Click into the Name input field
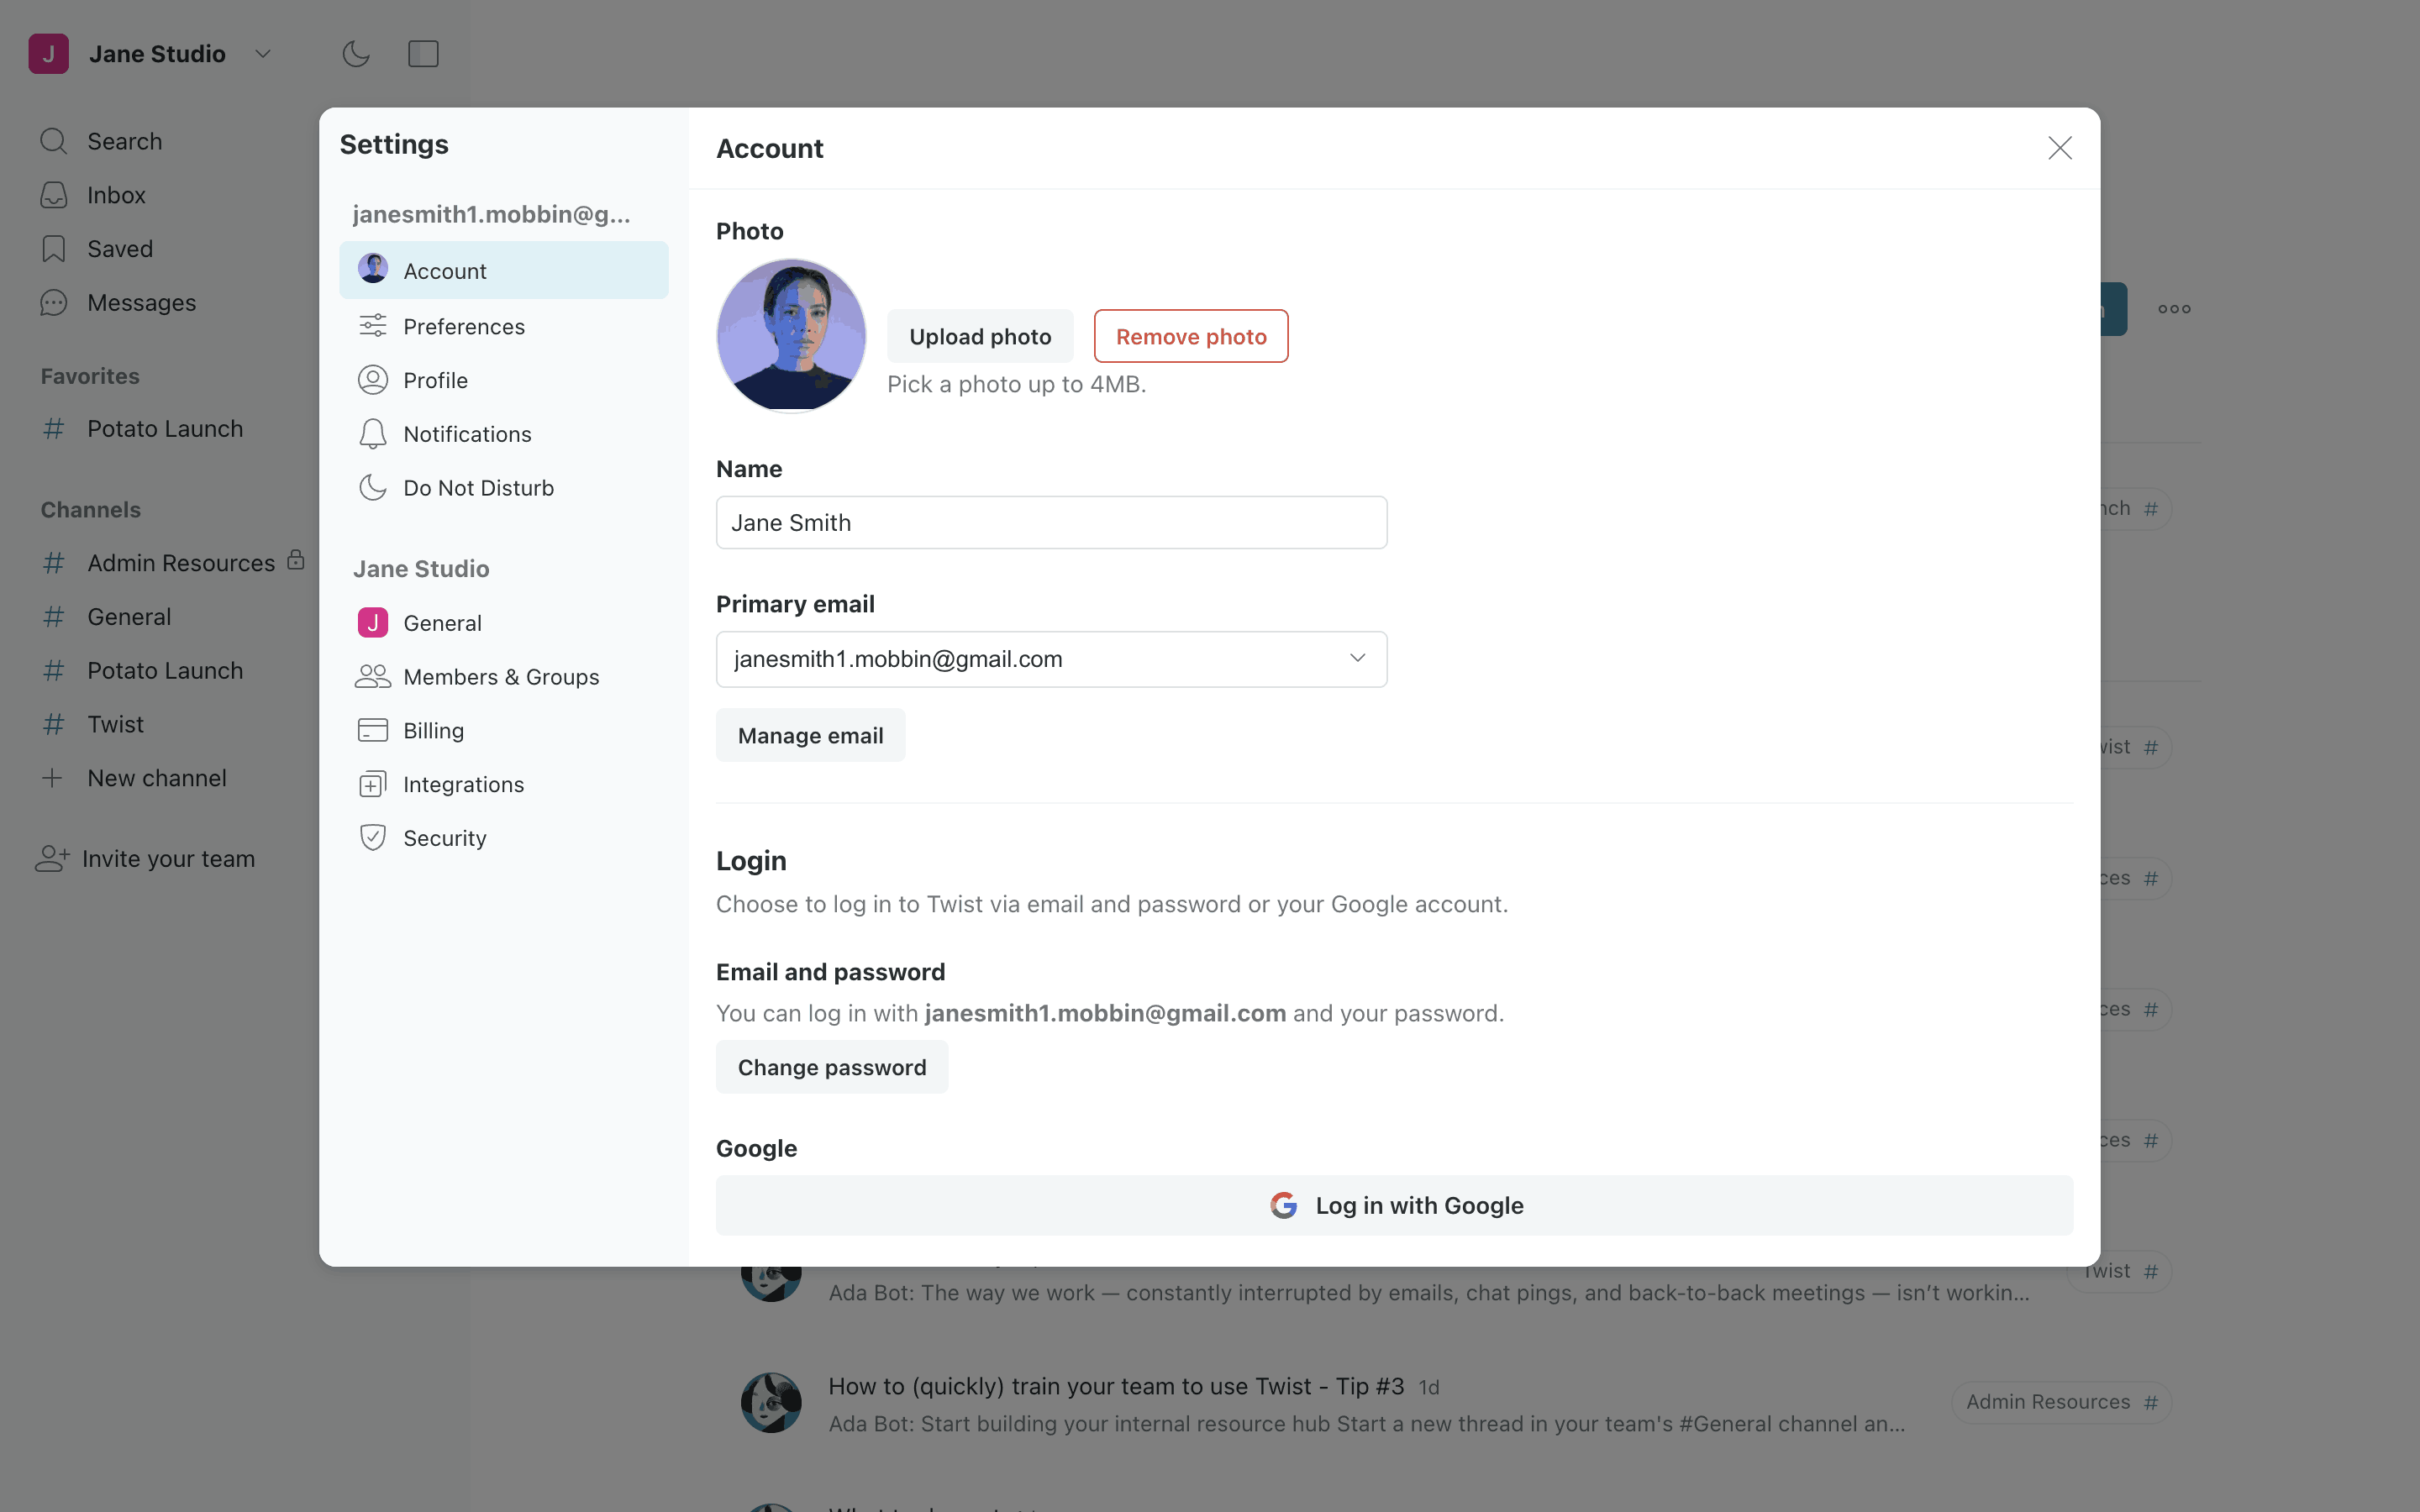The height and width of the screenshot is (1512, 2420). 1051,523
